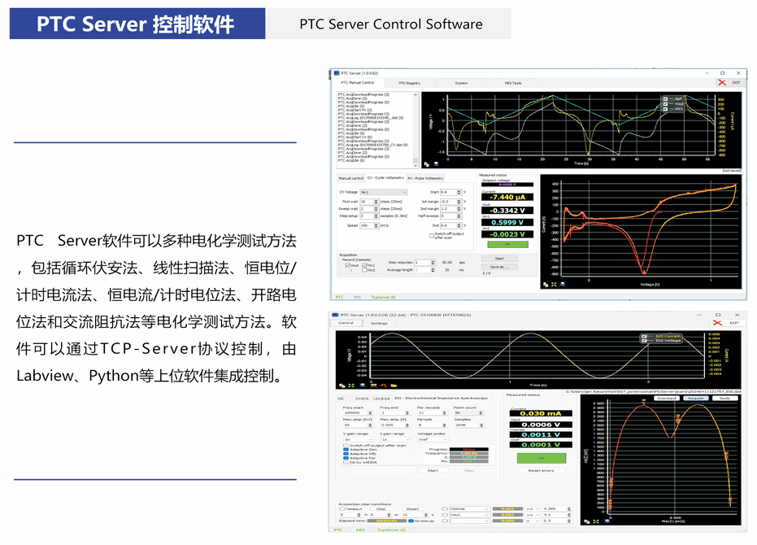Click the orange marker icon under the EIS sine graph
The image size is (757, 545).
tap(373, 386)
